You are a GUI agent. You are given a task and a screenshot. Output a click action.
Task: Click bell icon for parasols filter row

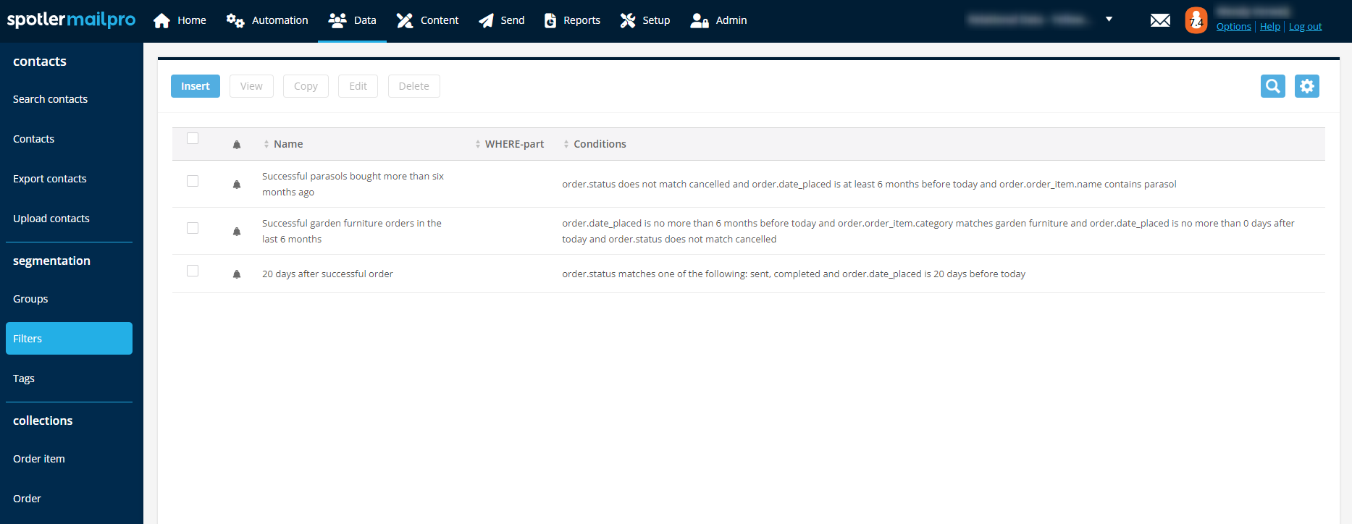[x=237, y=185]
